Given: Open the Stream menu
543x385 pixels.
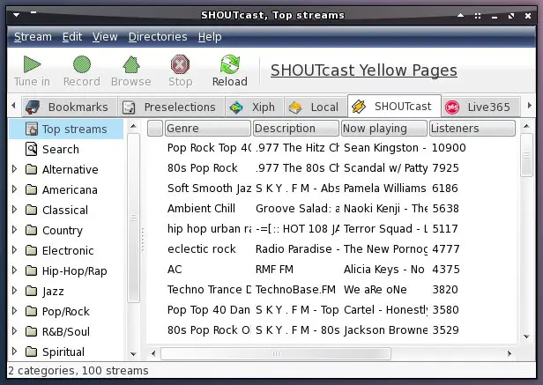Looking at the screenshot, I should pyautogui.click(x=33, y=37).
